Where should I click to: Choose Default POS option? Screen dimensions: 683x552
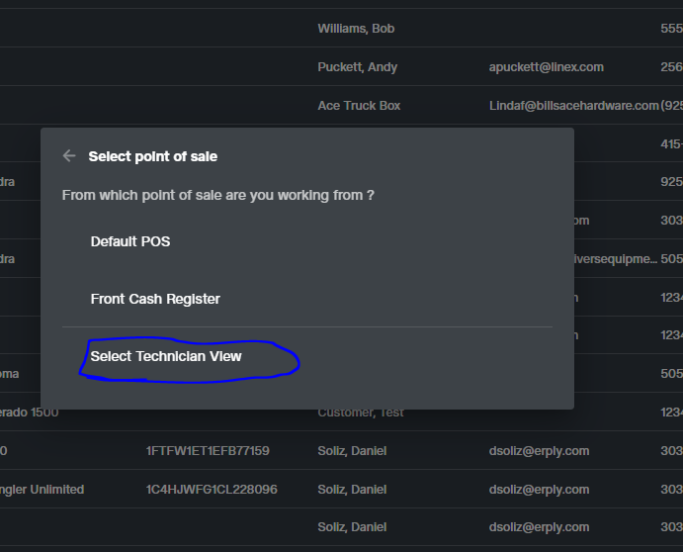pos(130,241)
